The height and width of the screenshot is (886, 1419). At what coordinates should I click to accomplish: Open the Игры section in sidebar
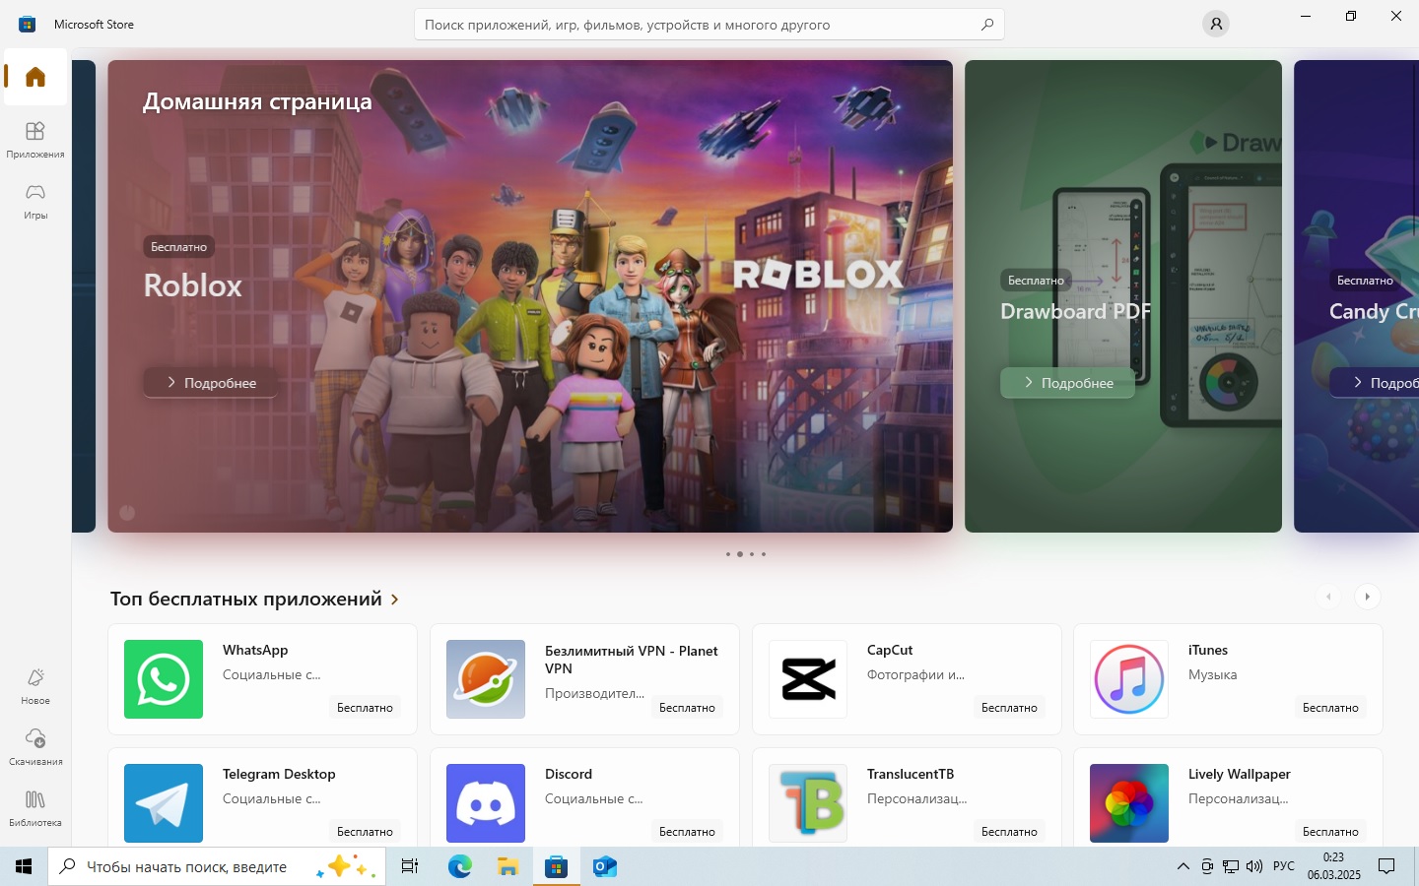35,201
